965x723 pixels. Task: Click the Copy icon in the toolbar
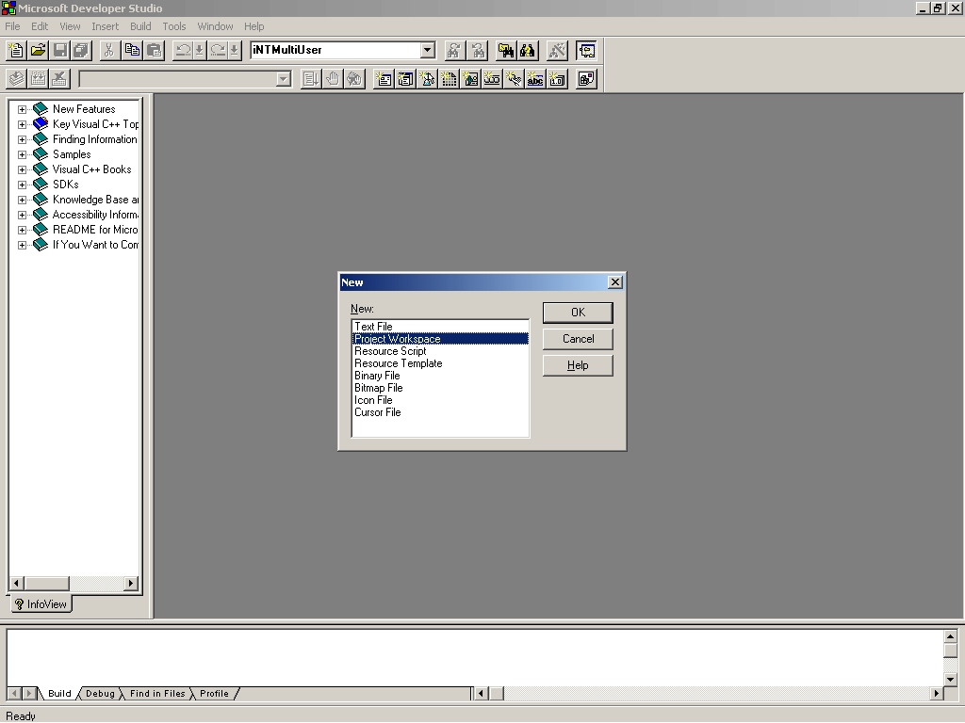pyautogui.click(x=132, y=51)
